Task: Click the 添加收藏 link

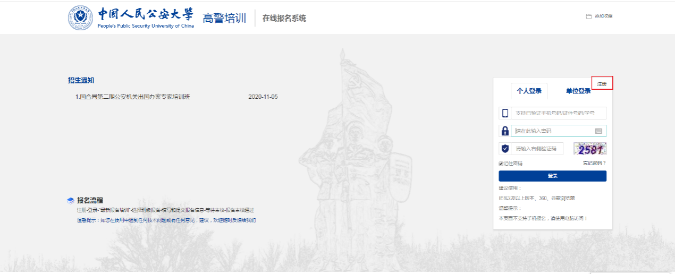Action: coord(603,16)
